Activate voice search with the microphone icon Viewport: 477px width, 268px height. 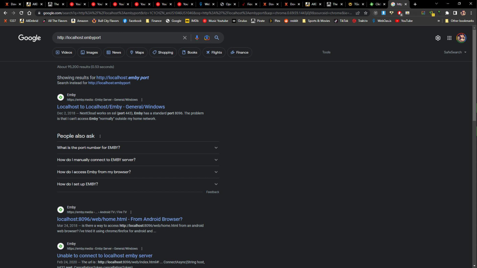(196, 37)
